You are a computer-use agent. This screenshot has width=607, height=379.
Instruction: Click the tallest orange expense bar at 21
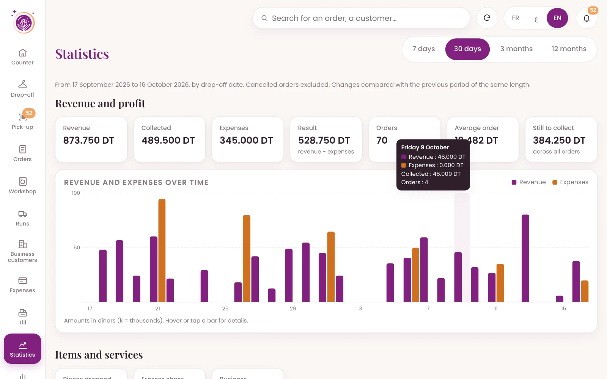coord(162,250)
